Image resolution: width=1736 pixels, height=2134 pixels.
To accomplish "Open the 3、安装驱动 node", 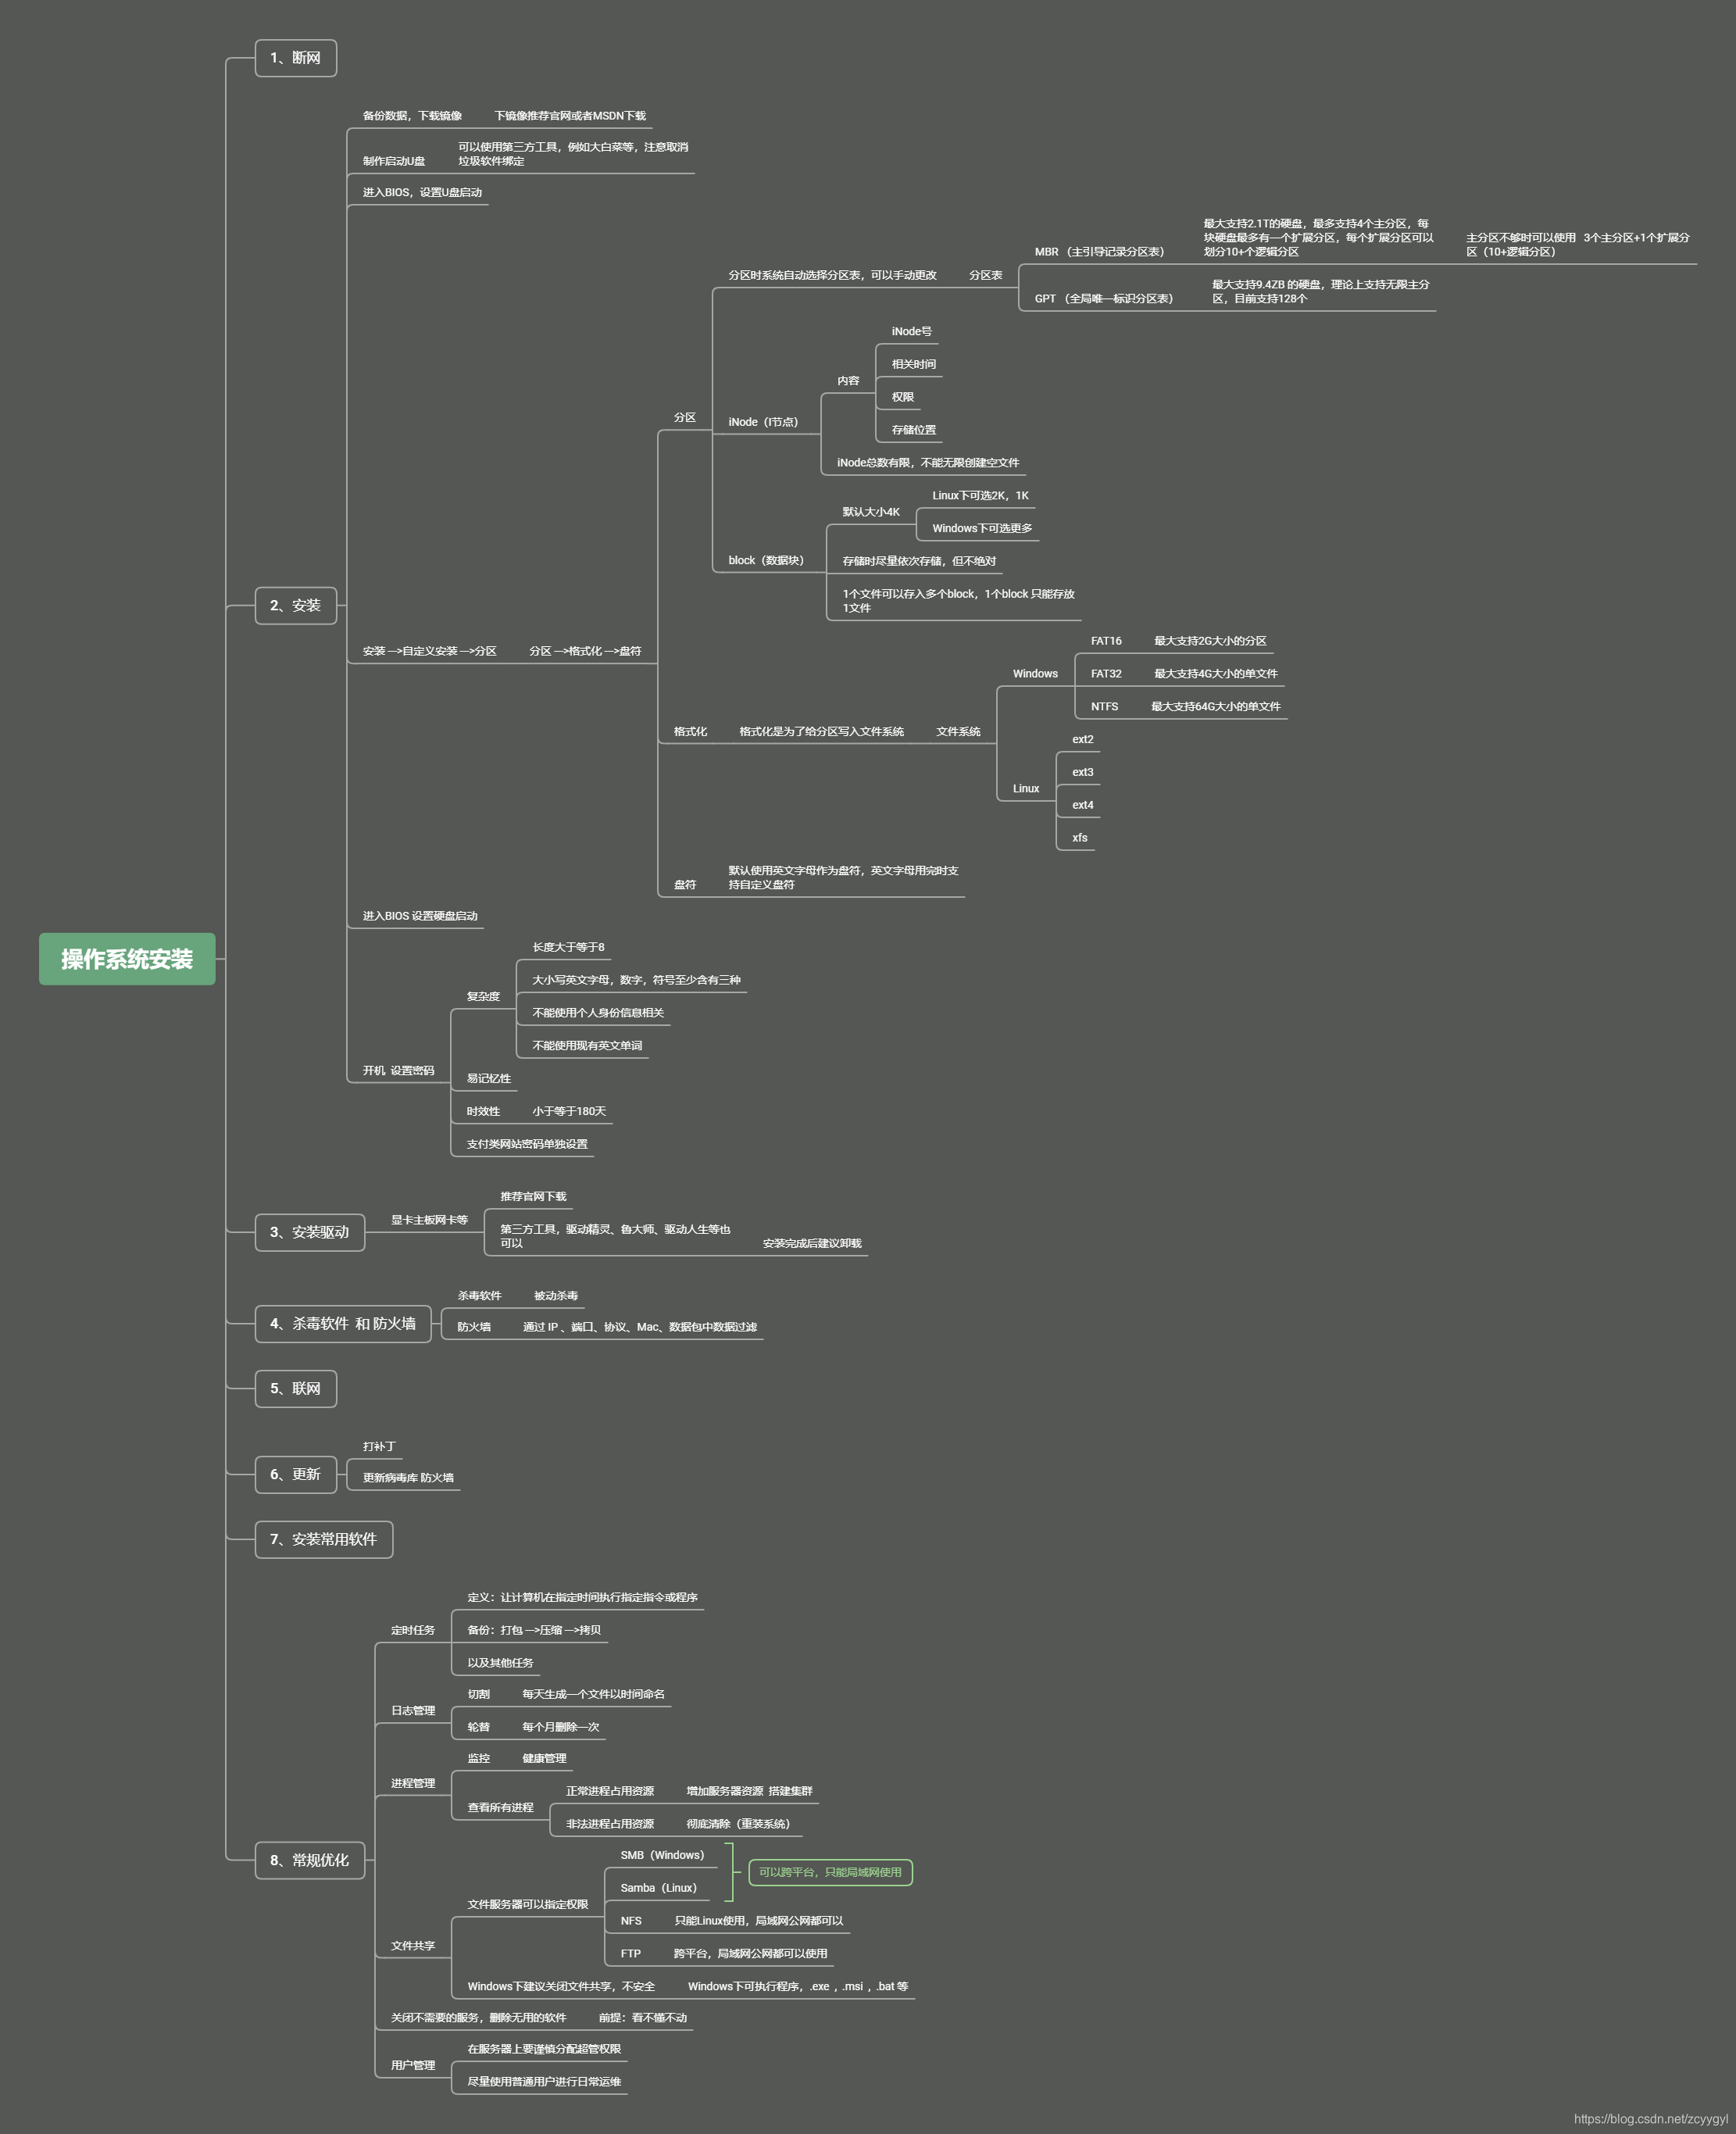I will pyautogui.click(x=310, y=1232).
